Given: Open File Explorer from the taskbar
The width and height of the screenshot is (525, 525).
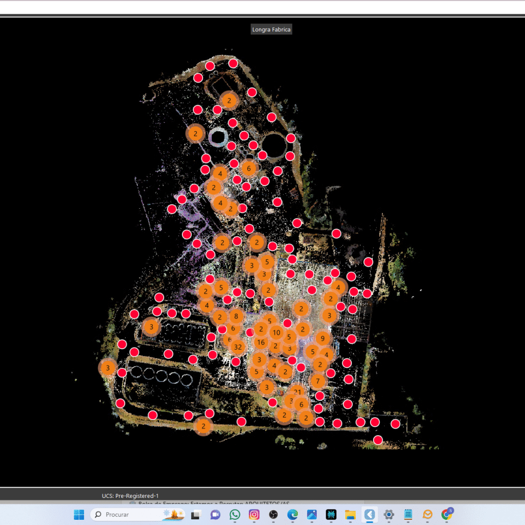Looking at the screenshot, I should pos(350,514).
